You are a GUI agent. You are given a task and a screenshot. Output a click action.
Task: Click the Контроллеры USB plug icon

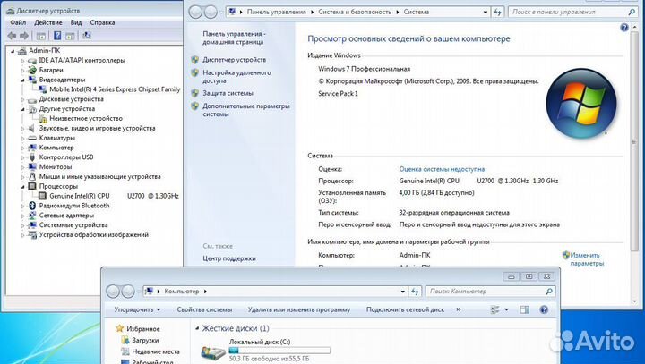click(32, 157)
